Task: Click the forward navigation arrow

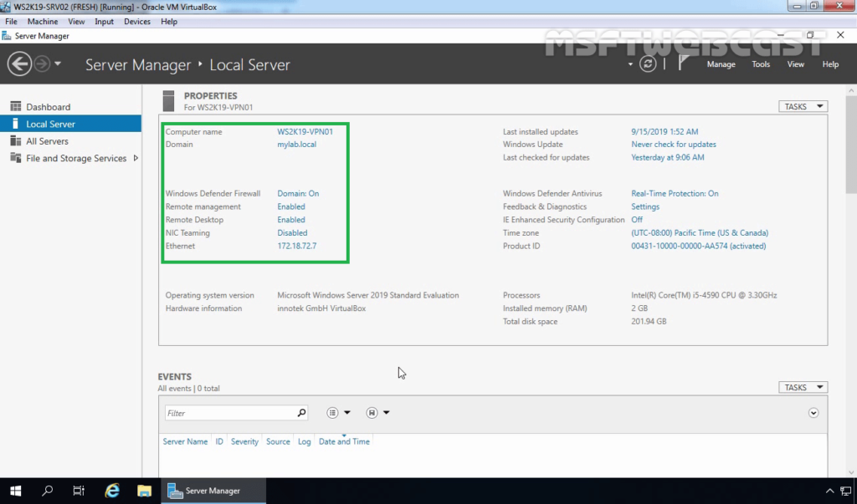Action: (42, 64)
